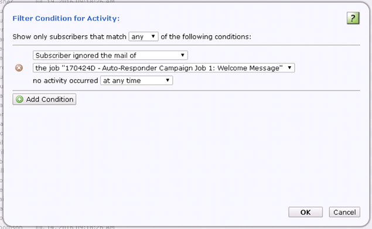Click the "of the following conditions:" text

[206, 37]
